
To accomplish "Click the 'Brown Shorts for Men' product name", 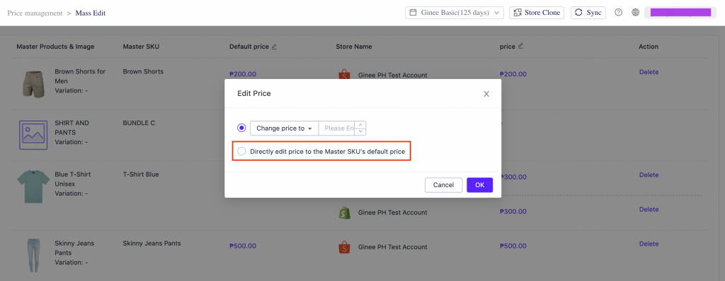I will 80,76.
